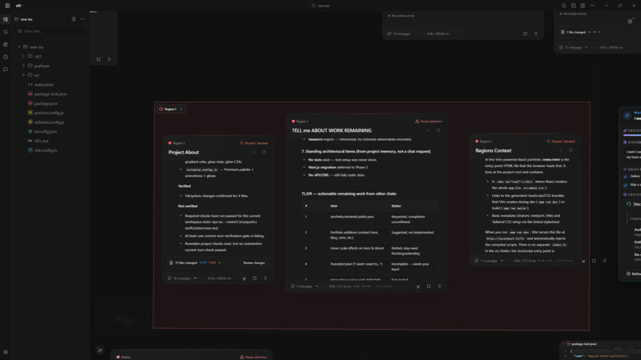Image resolution: width=641 pixels, height=360 pixels.
Task: Open settings gear at sidebar bottom
Action: 6,352
